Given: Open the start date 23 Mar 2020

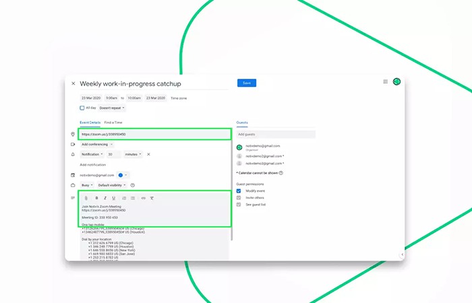Looking at the screenshot, I should pos(91,98).
